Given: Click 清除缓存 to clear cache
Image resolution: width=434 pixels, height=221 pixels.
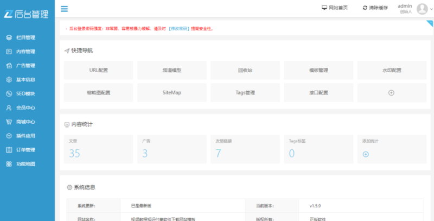Looking at the screenshot, I should pyautogui.click(x=378, y=8).
